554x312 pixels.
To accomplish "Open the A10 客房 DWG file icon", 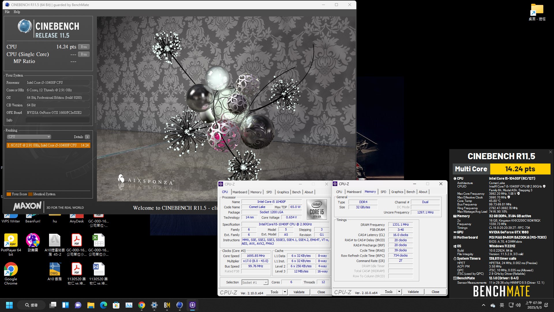I will (55, 272).
